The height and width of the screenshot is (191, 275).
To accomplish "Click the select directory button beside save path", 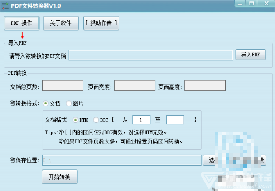I will [235, 160].
